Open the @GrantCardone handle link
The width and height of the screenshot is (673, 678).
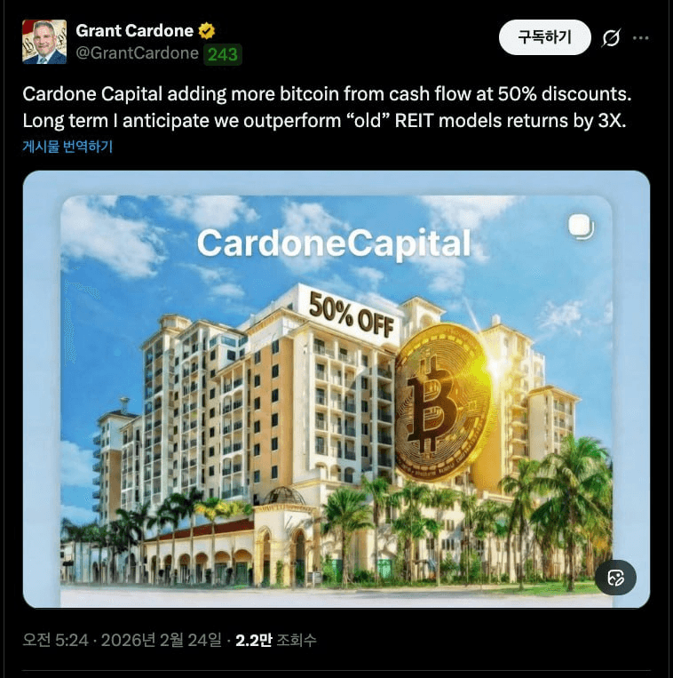[x=137, y=53]
